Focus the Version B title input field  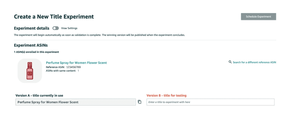[x=210, y=102]
